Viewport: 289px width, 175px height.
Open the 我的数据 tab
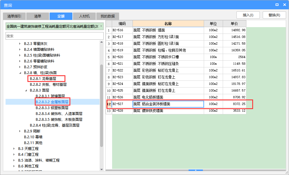(108, 16)
